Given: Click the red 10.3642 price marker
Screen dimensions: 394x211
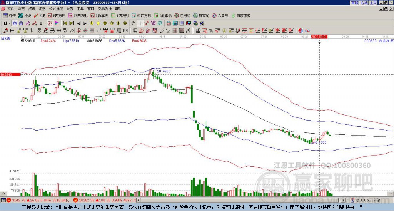Looking at the screenshot, I should click(x=10, y=74).
